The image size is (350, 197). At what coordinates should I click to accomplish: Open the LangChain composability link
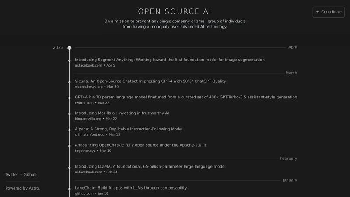click(131, 188)
